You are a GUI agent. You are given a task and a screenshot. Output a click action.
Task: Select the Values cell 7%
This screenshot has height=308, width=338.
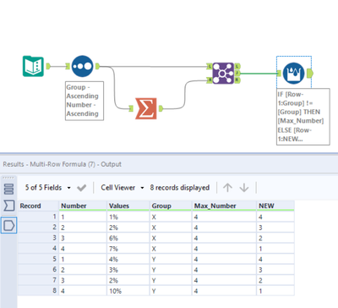click(x=128, y=249)
